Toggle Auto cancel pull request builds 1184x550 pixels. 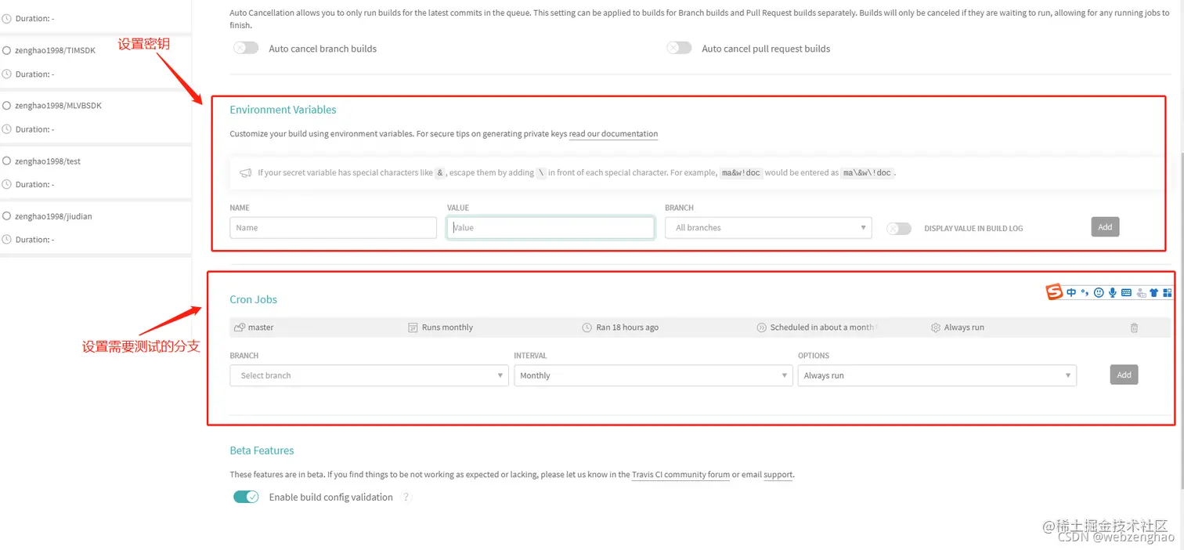tap(679, 48)
